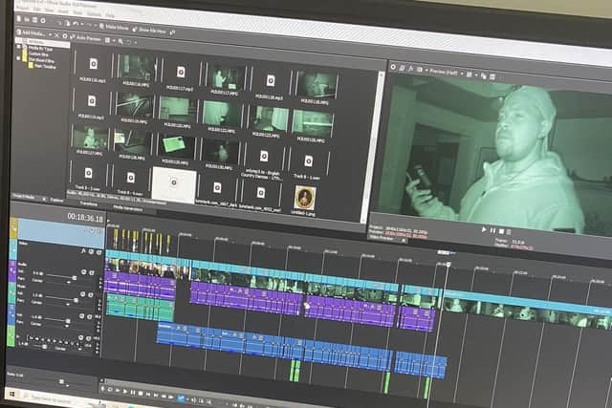Solo the teal Music audio track
This screenshot has height=408, width=612.
90,295
